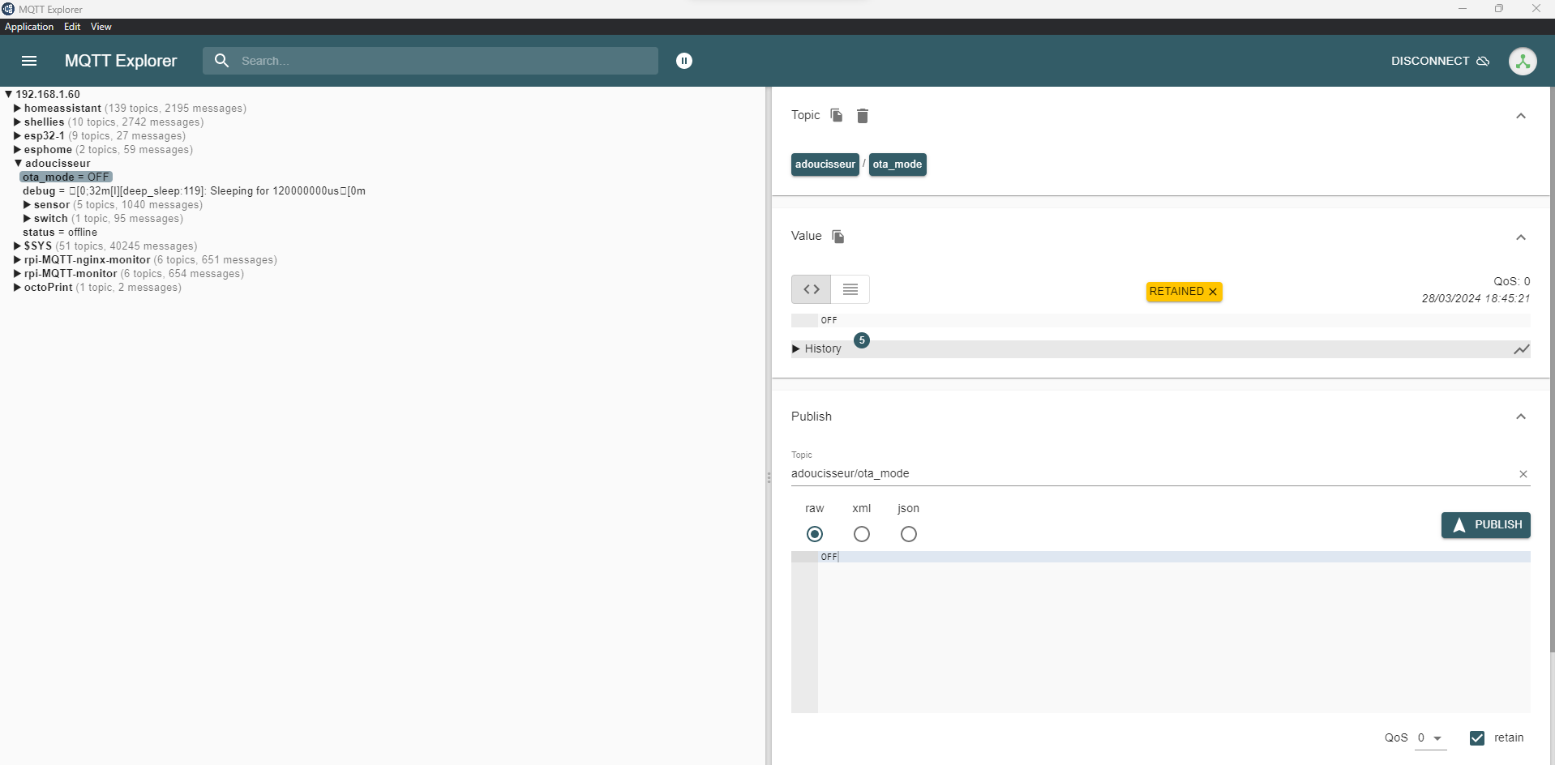Screen dimensions: 1555x765
Task: Collapse the 192.168.1.60 root node
Action: [x=8, y=95]
